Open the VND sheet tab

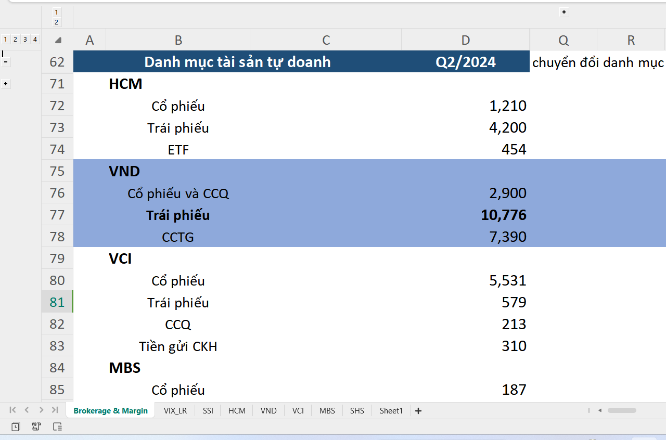[268, 410]
